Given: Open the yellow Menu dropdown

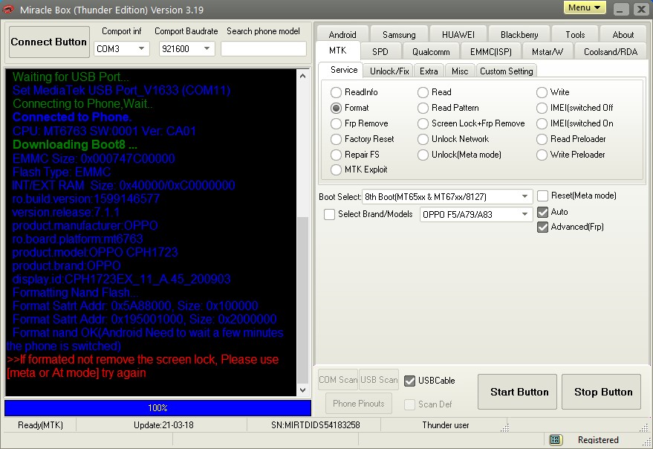Looking at the screenshot, I should [x=585, y=7].
